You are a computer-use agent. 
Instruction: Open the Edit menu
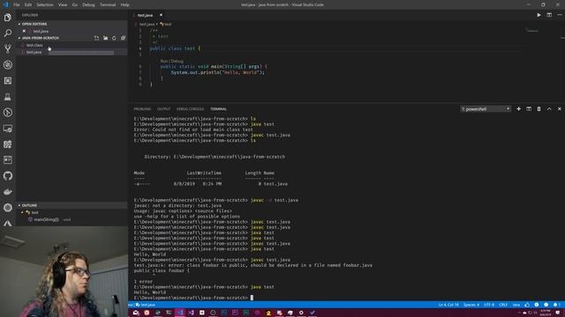[28, 4]
